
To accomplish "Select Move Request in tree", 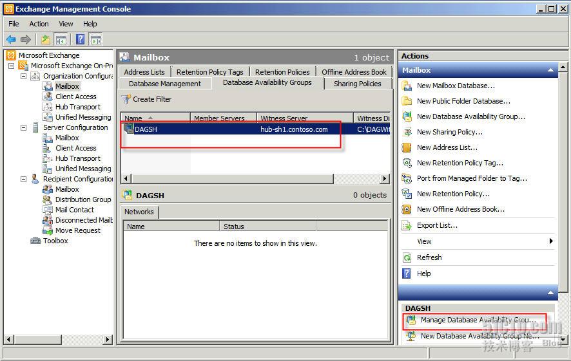I will pos(78,230).
